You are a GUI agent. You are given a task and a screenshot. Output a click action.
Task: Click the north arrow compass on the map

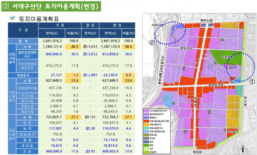pos(243,149)
